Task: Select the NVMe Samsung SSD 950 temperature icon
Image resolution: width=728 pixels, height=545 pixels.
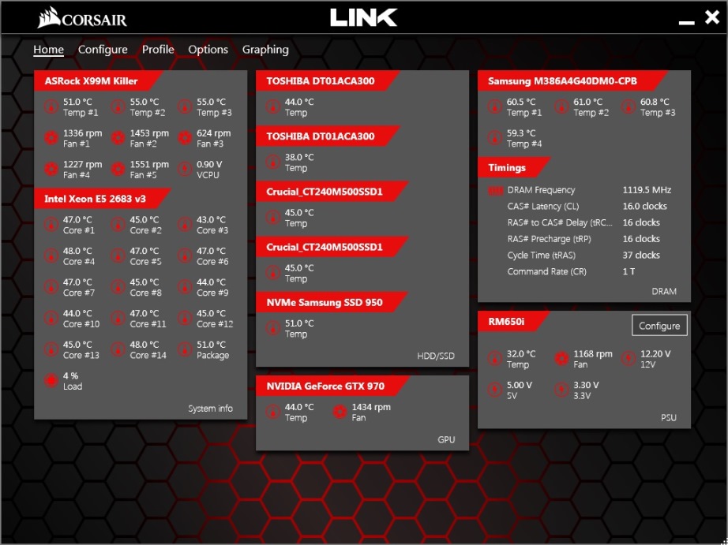Action: (x=273, y=328)
